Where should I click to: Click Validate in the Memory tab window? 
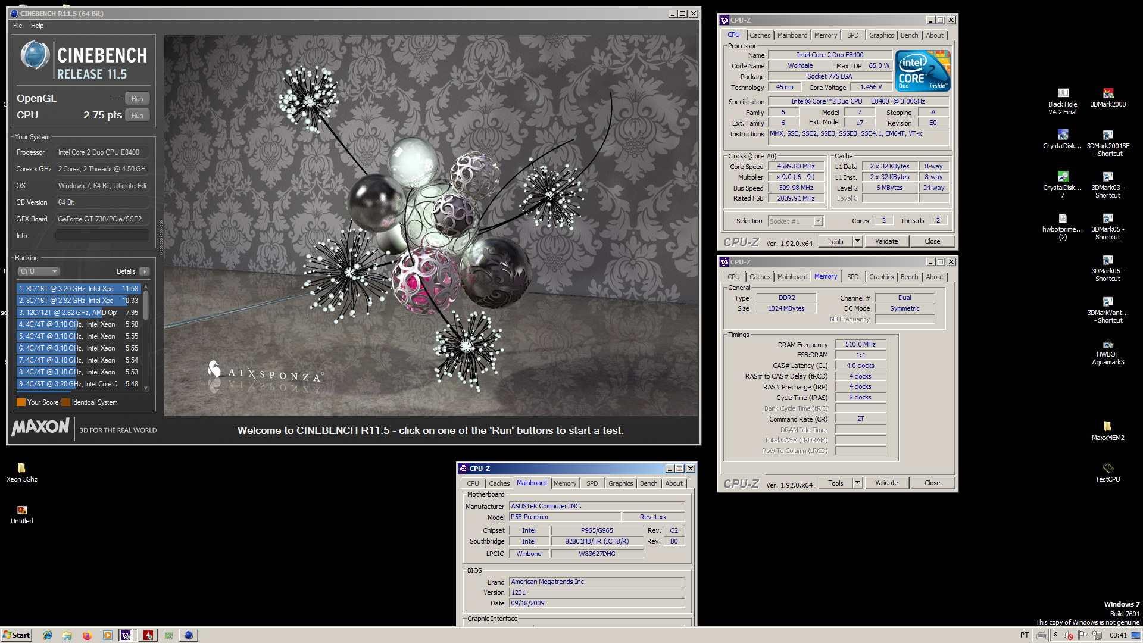(886, 483)
